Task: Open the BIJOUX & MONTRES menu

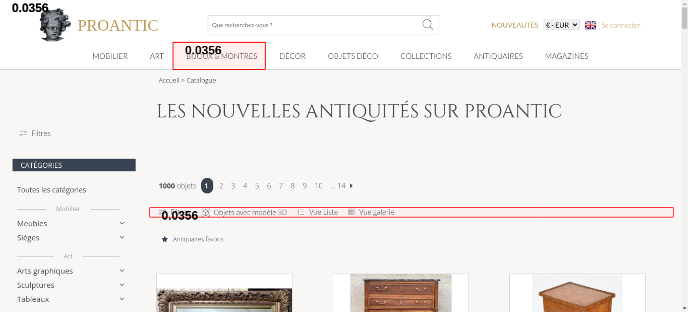Action: coord(222,56)
